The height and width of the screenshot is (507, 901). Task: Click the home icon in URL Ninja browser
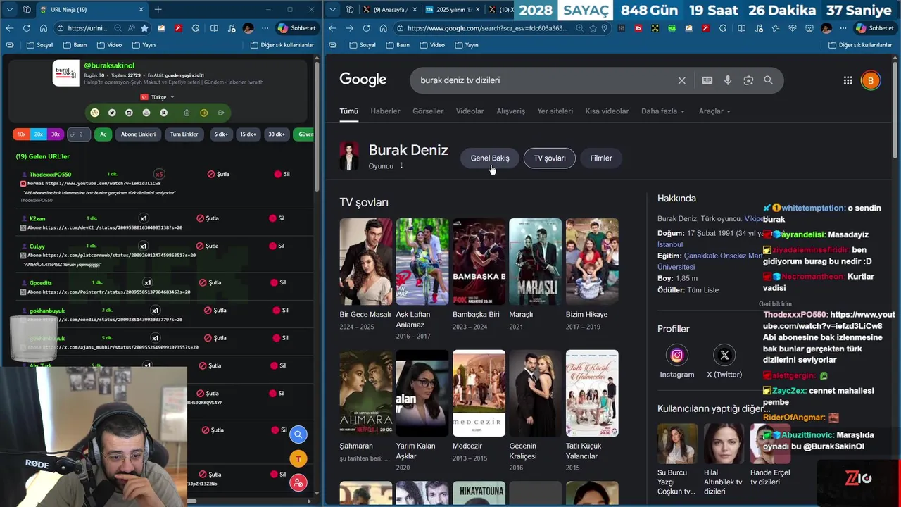point(44,28)
